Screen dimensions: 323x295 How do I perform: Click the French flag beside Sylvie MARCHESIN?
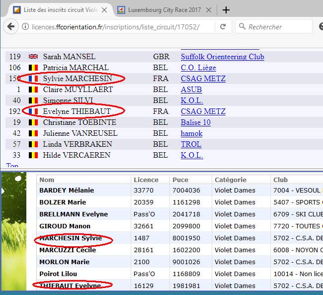click(x=33, y=79)
